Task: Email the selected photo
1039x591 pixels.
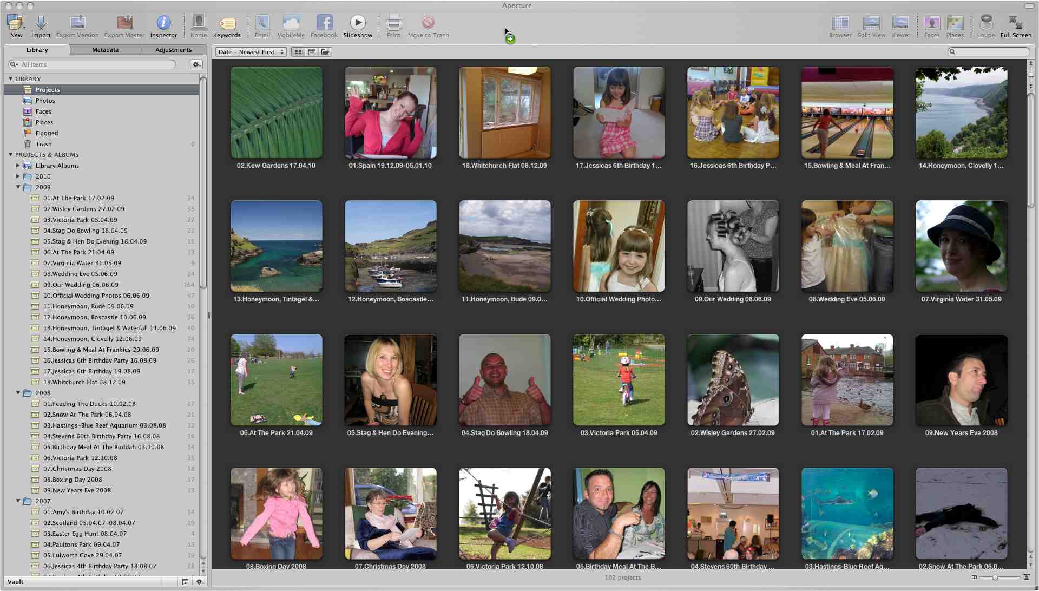Action: 262,25
